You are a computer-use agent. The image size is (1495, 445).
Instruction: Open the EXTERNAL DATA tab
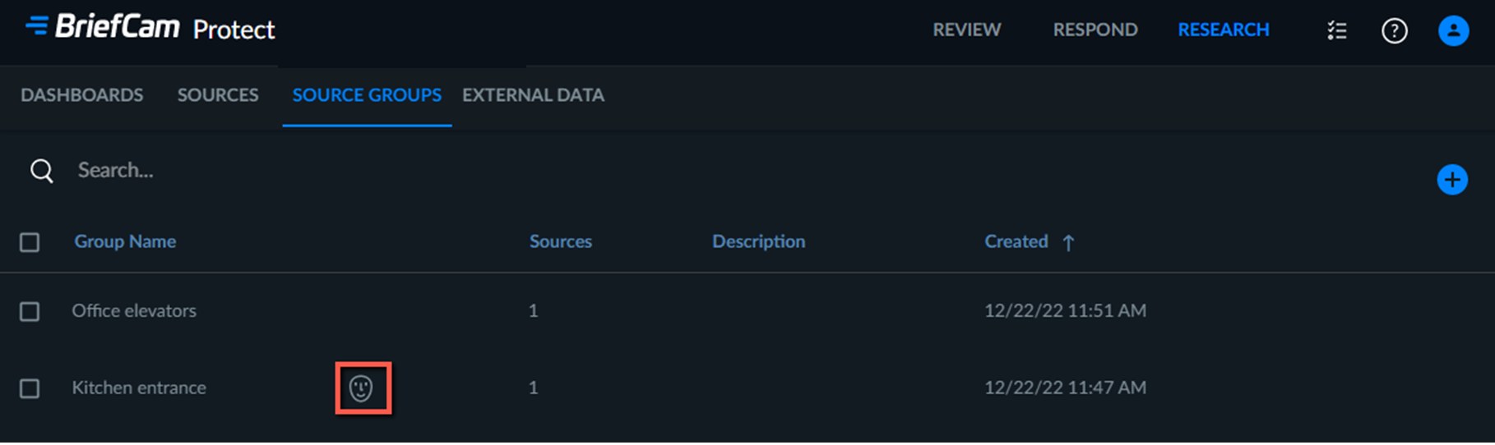(533, 95)
